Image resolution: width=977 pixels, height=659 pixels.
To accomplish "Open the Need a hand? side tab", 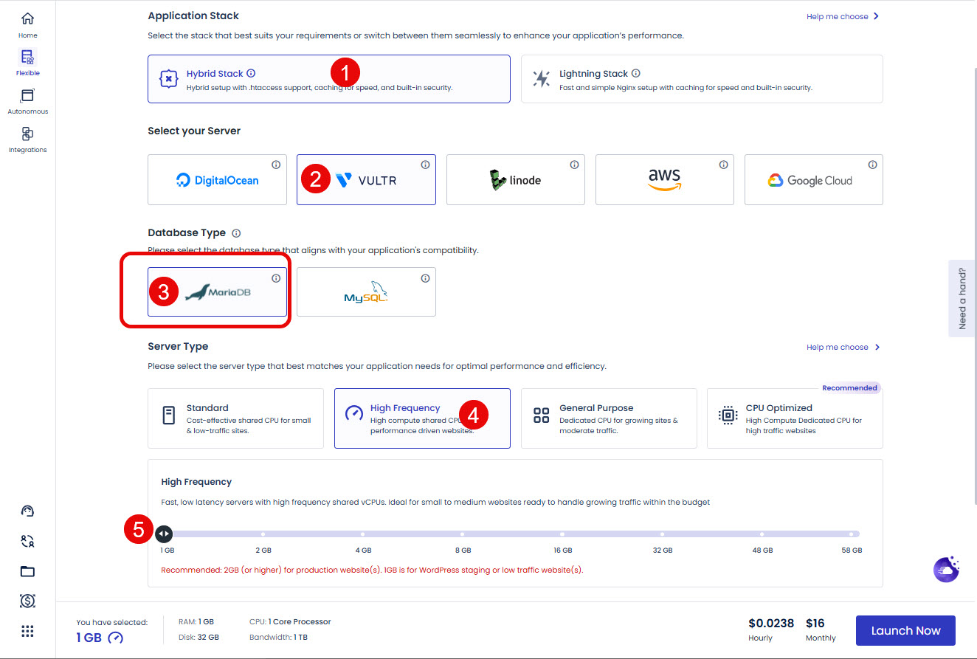I will point(962,298).
